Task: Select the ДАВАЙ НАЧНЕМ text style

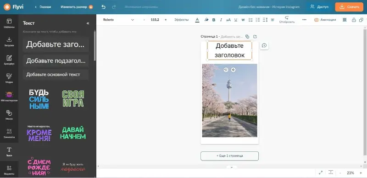Action: (x=73, y=133)
